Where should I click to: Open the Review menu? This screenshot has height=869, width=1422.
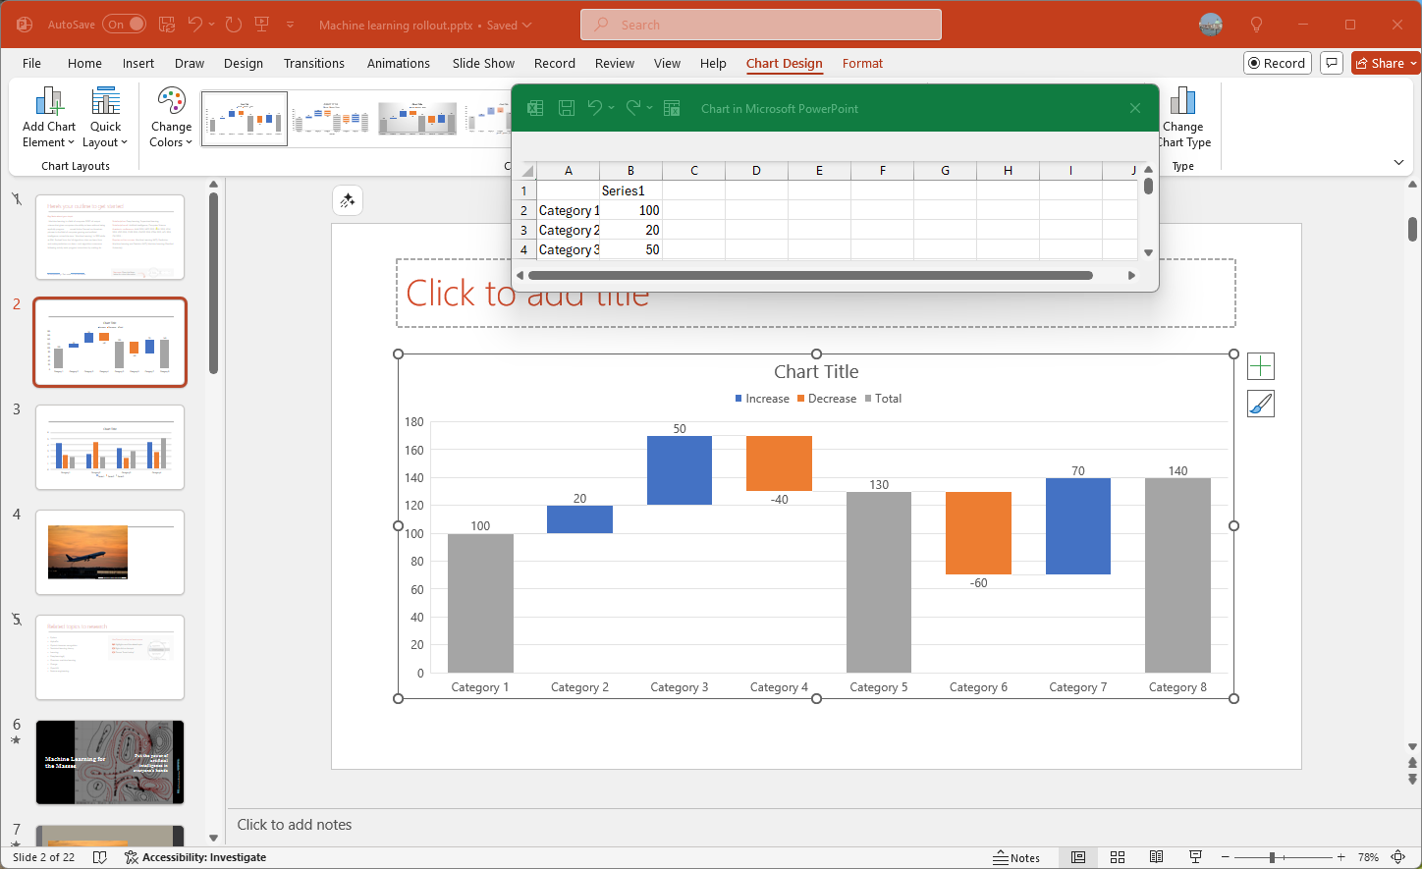tap(614, 63)
